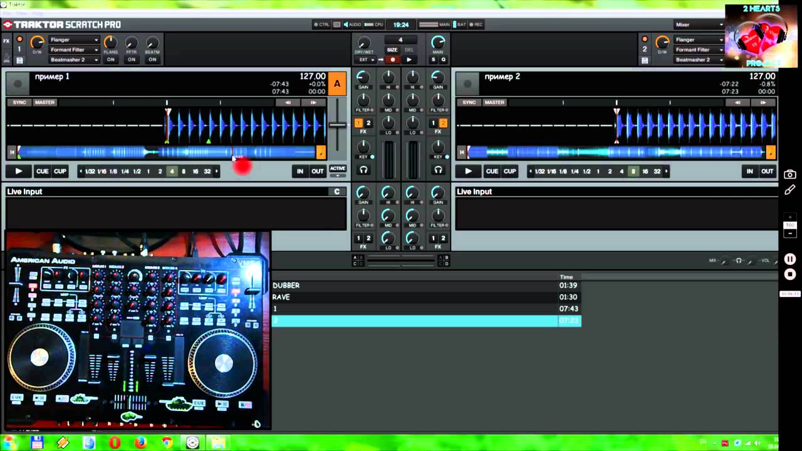Save FX unit 1 snapshot with disk icon
The width and height of the screenshot is (802, 451).
pos(19,60)
